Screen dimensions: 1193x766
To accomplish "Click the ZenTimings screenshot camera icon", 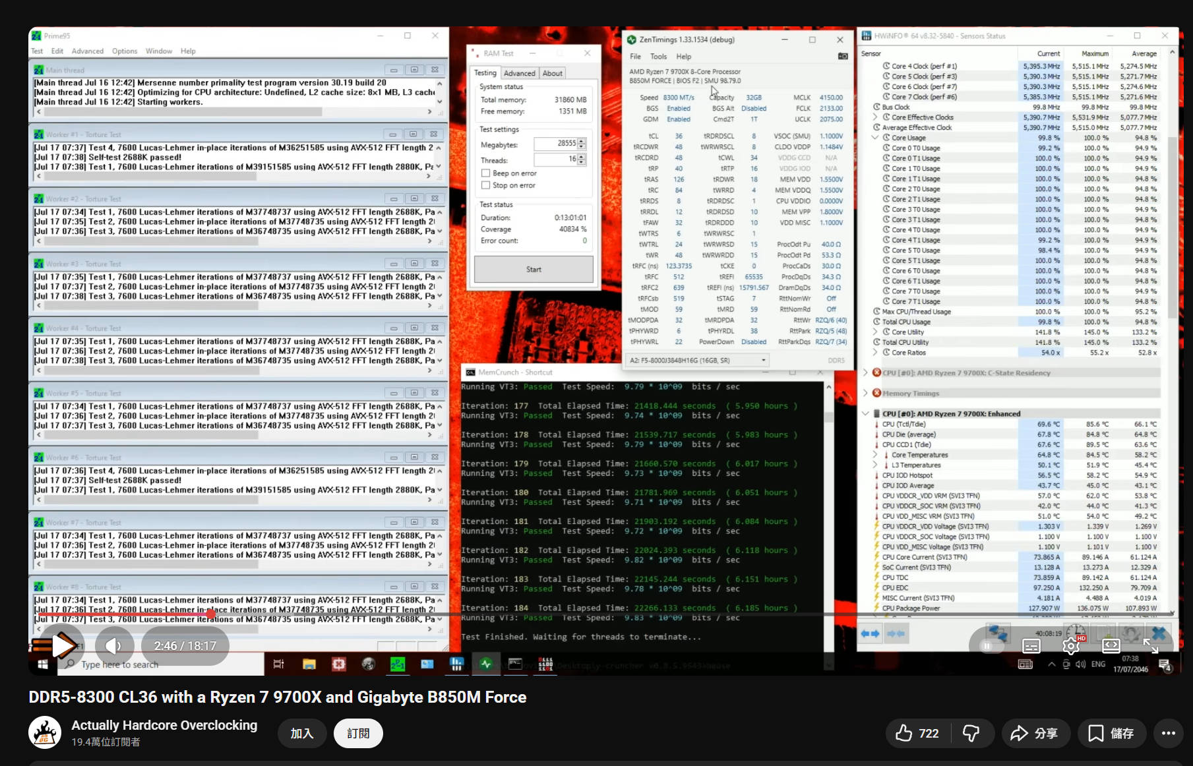I will tap(842, 57).
